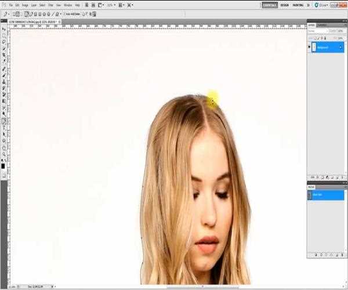
Task: Launch Bridge from the application bar
Action: (86, 5)
